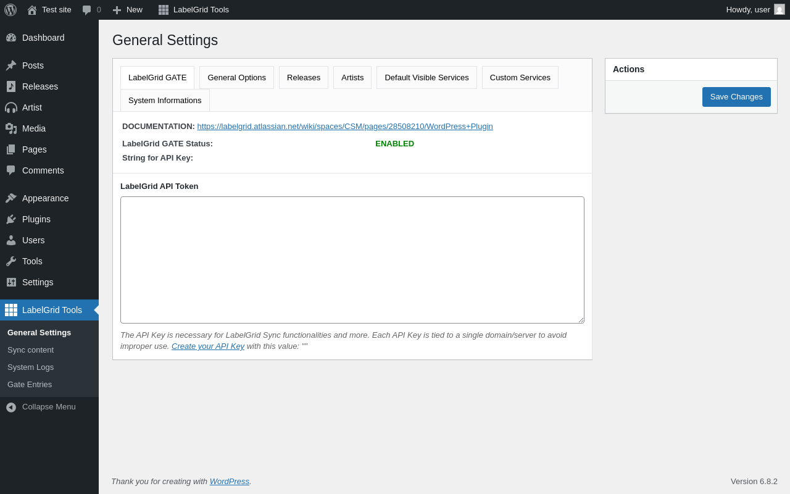Open the Sync content submenu item
Viewport: 790px width, 494px height.
(30, 350)
